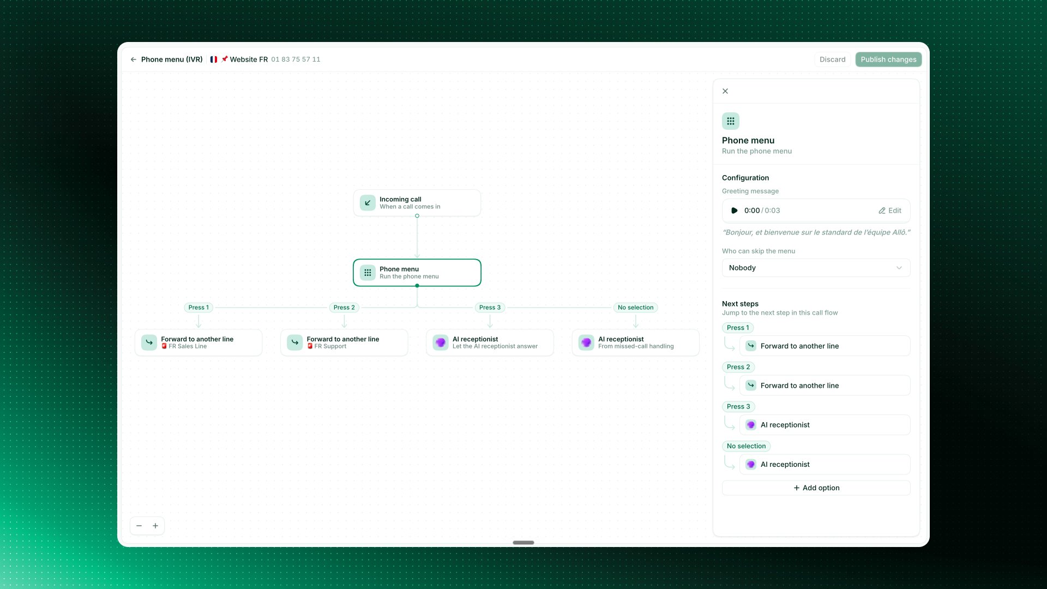
Task: Click the greeting audio time 0:00 / 0:03
Action: pos(762,211)
